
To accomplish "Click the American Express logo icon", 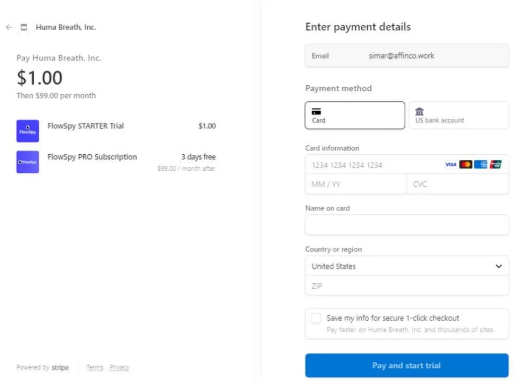I will pos(481,164).
